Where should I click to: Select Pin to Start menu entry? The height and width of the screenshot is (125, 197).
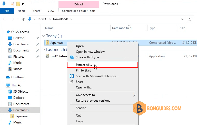click(83, 70)
